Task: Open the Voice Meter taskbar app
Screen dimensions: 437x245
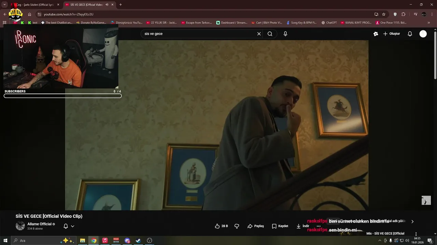Action: point(116,241)
